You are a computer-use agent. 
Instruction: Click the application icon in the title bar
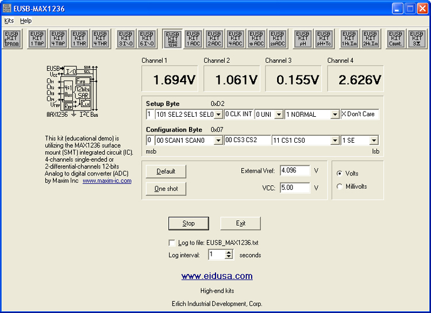pos(7,8)
